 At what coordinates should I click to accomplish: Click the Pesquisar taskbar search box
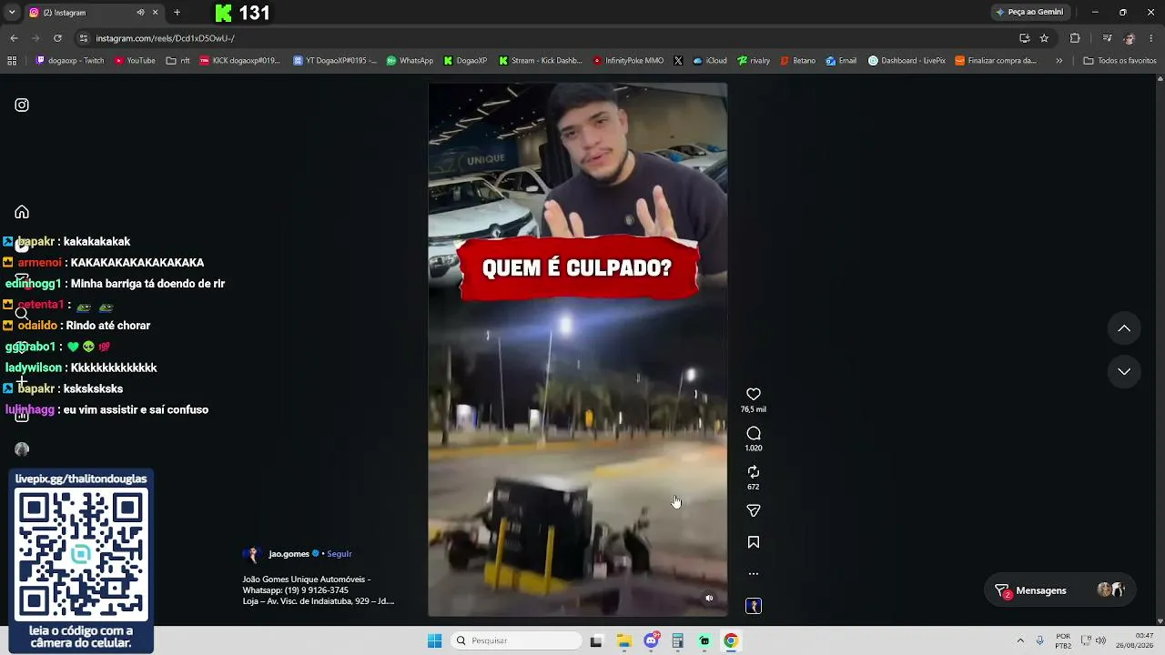tap(516, 640)
